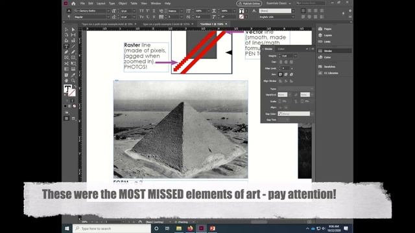Image resolution: width=415 pixels, height=233 pixels.
Task: Open the Links panel icon
Action: pos(320,41)
